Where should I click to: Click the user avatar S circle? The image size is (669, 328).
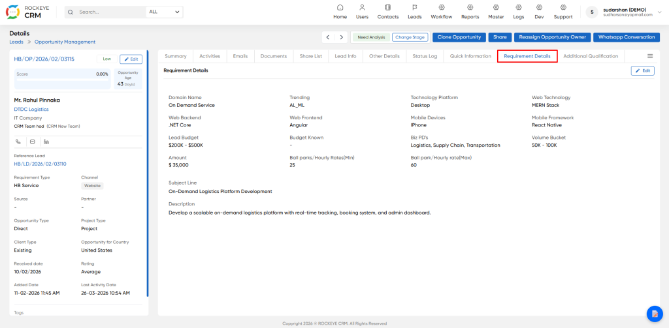pos(592,12)
